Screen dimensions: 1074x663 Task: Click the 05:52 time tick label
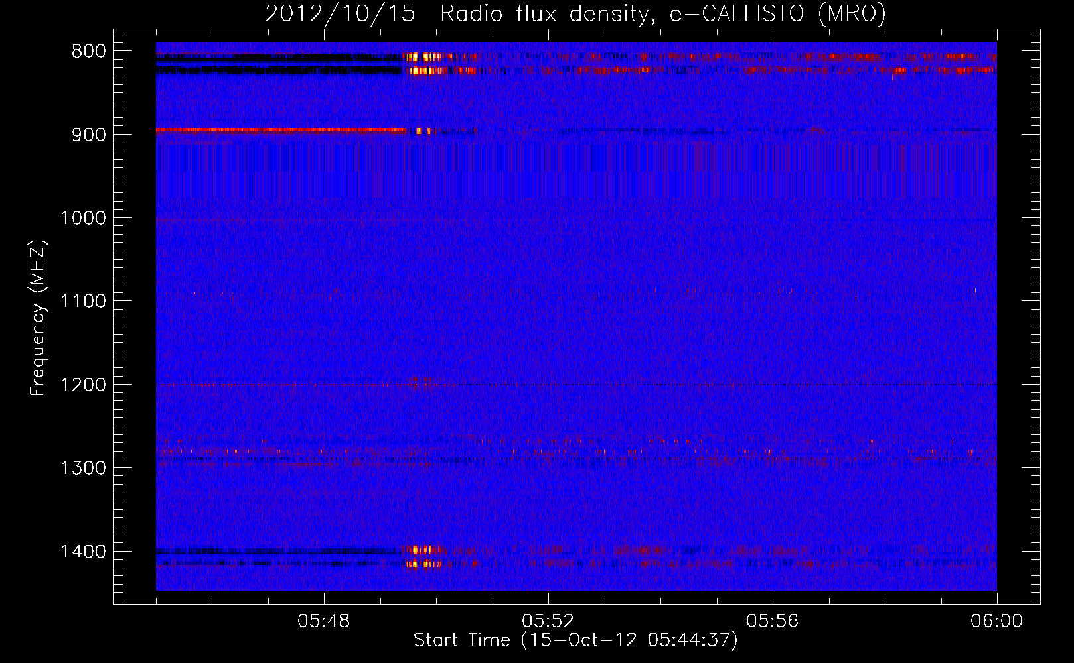548,621
